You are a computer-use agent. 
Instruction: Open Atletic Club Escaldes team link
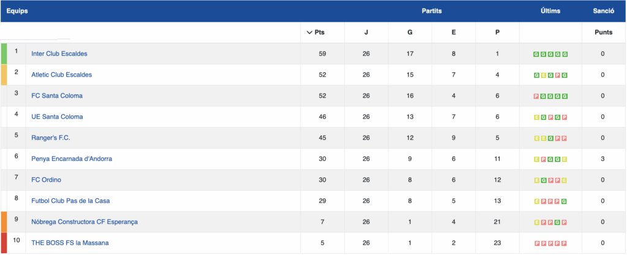click(62, 75)
